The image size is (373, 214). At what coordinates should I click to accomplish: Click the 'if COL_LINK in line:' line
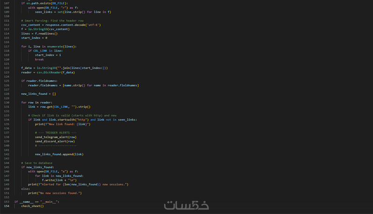pyautogui.click(x=45, y=51)
